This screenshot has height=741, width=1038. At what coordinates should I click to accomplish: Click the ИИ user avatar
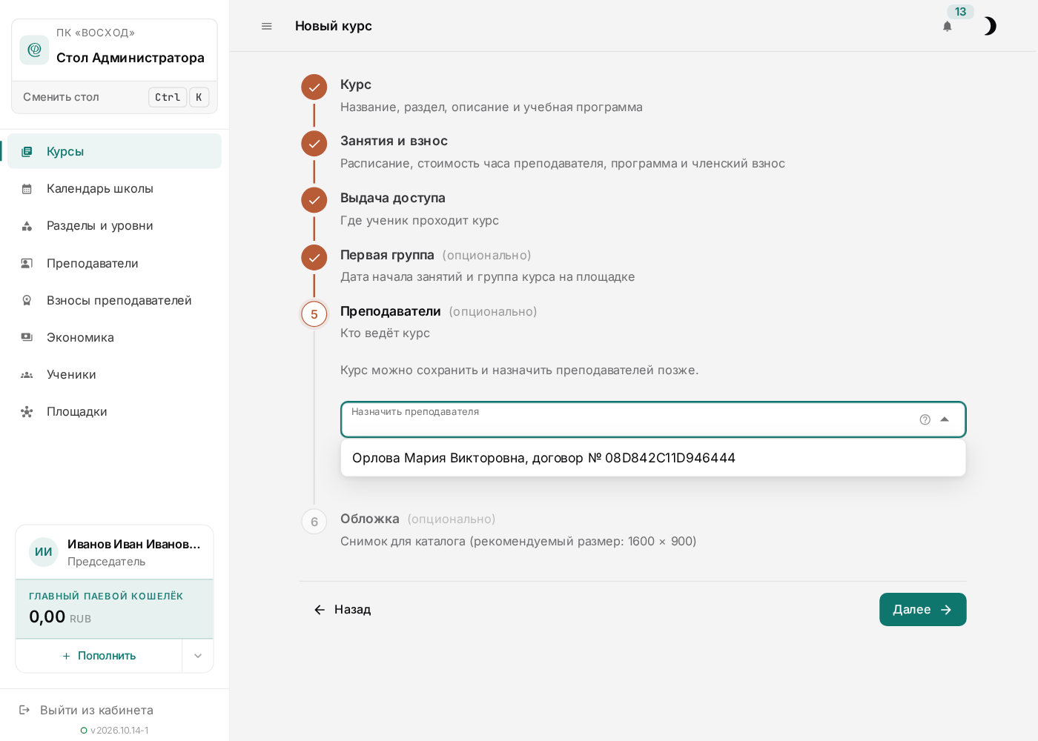point(44,552)
